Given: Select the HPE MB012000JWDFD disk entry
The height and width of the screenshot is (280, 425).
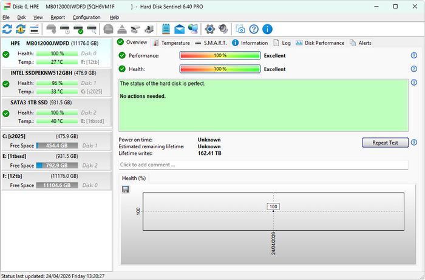Looking at the screenshot, I should click(56, 53).
